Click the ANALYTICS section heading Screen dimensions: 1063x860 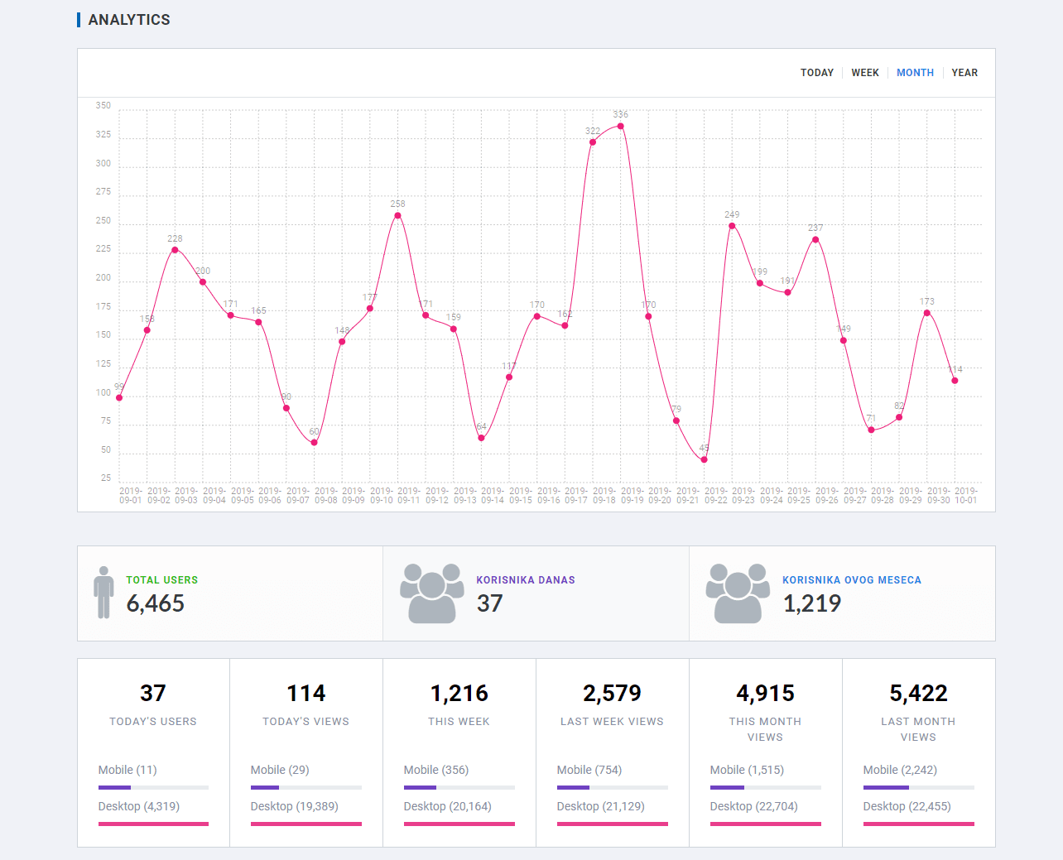click(x=129, y=20)
